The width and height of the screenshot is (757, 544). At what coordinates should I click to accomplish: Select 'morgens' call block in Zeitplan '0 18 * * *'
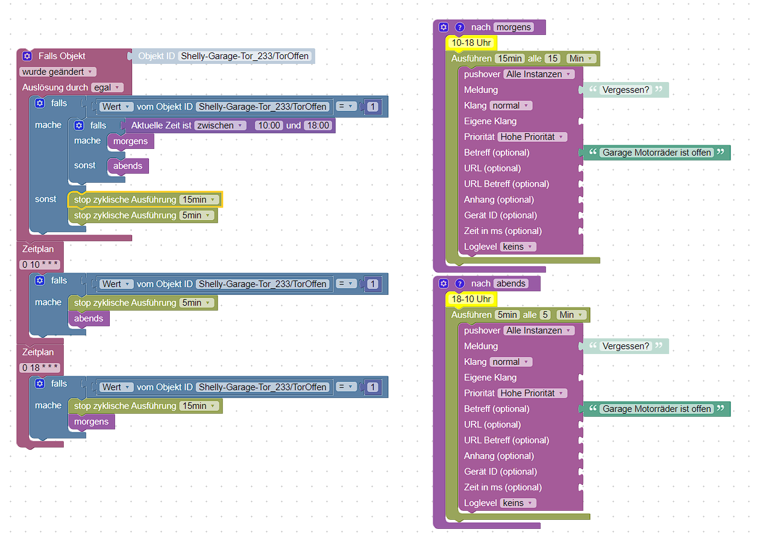pos(92,422)
